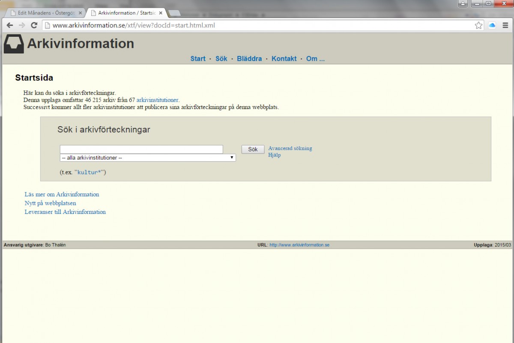
Task: Click the browser back arrow
Action: click(10, 25)
